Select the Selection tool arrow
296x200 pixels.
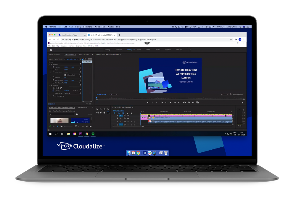pos(97,109)
